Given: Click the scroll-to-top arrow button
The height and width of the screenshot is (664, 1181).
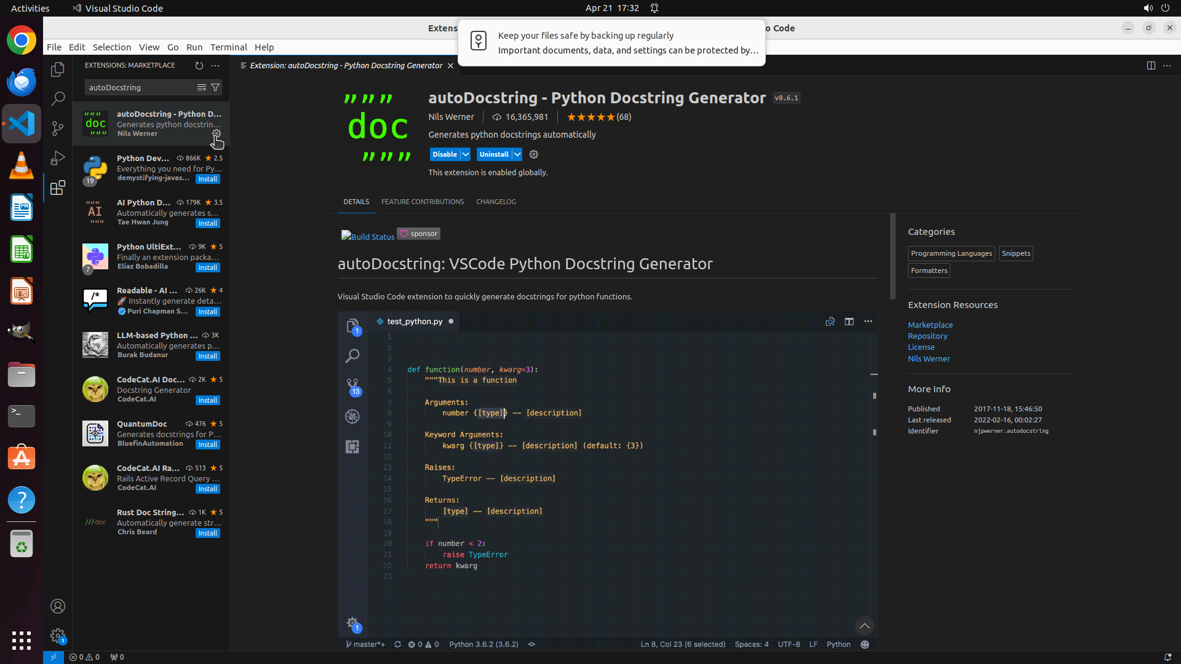Looking at the screenshot, I should 864,626.
